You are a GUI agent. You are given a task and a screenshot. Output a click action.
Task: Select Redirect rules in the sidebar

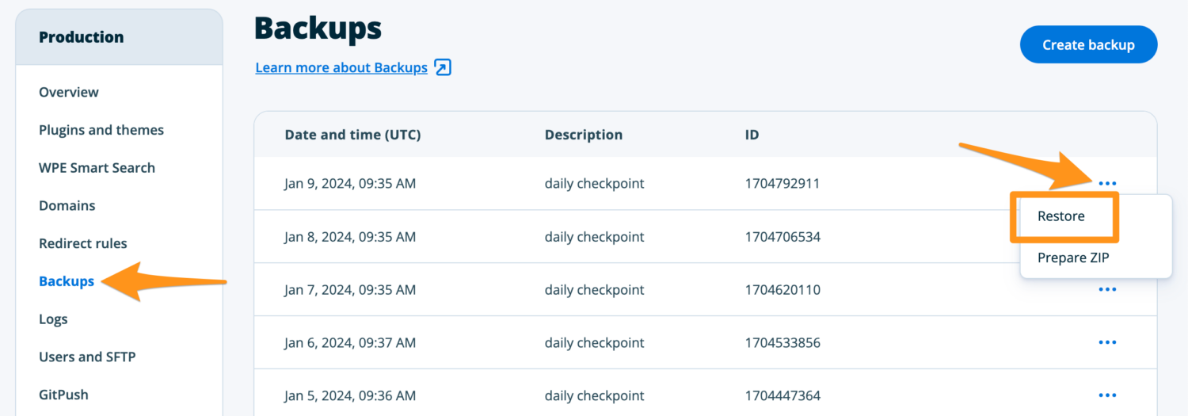click(83, 243)
